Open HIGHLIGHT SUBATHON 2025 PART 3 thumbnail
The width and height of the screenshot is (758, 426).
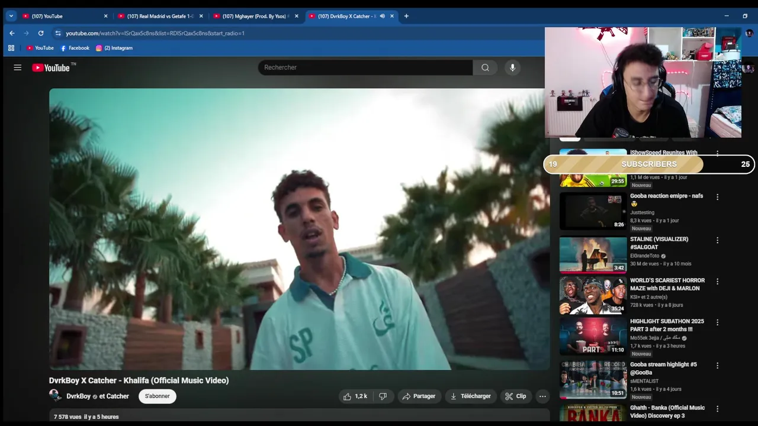[593, 337]
